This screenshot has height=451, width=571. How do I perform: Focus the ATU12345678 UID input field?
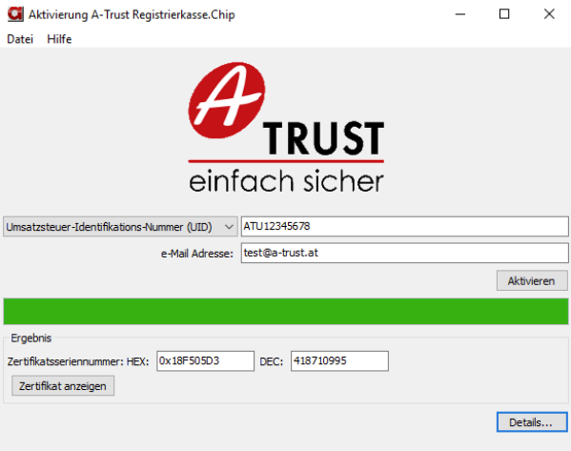[404, 226]
